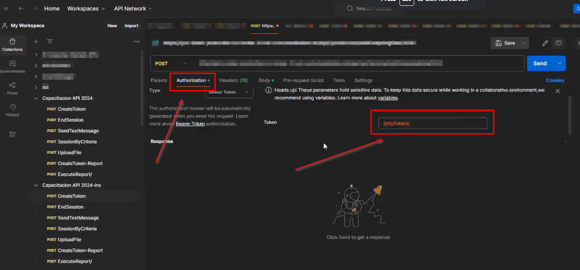Open the Collections sidebar panel
580x270 pixels.
pos(12,45)
